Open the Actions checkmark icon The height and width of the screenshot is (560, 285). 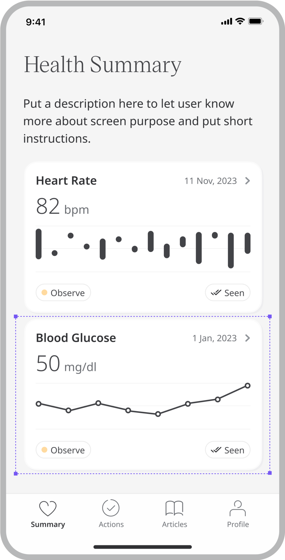(x=111, y=508)
